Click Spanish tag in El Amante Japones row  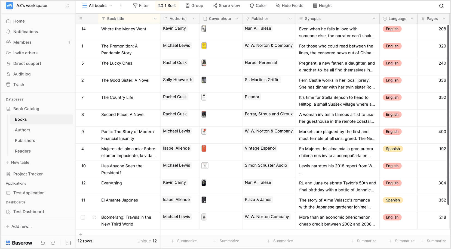coord(393,200)
